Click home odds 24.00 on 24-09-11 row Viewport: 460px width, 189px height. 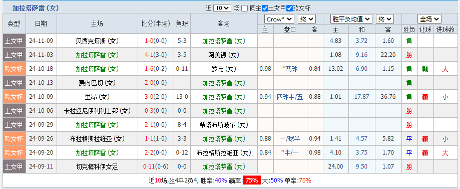[x=335, y=167]
